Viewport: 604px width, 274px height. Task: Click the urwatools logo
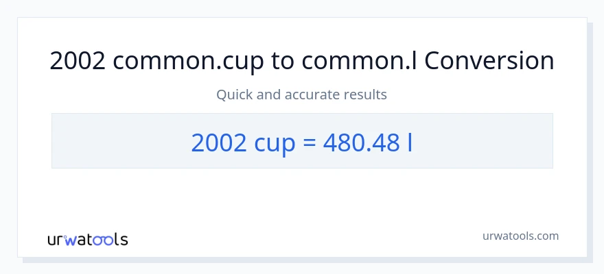(x=87, y=239)
